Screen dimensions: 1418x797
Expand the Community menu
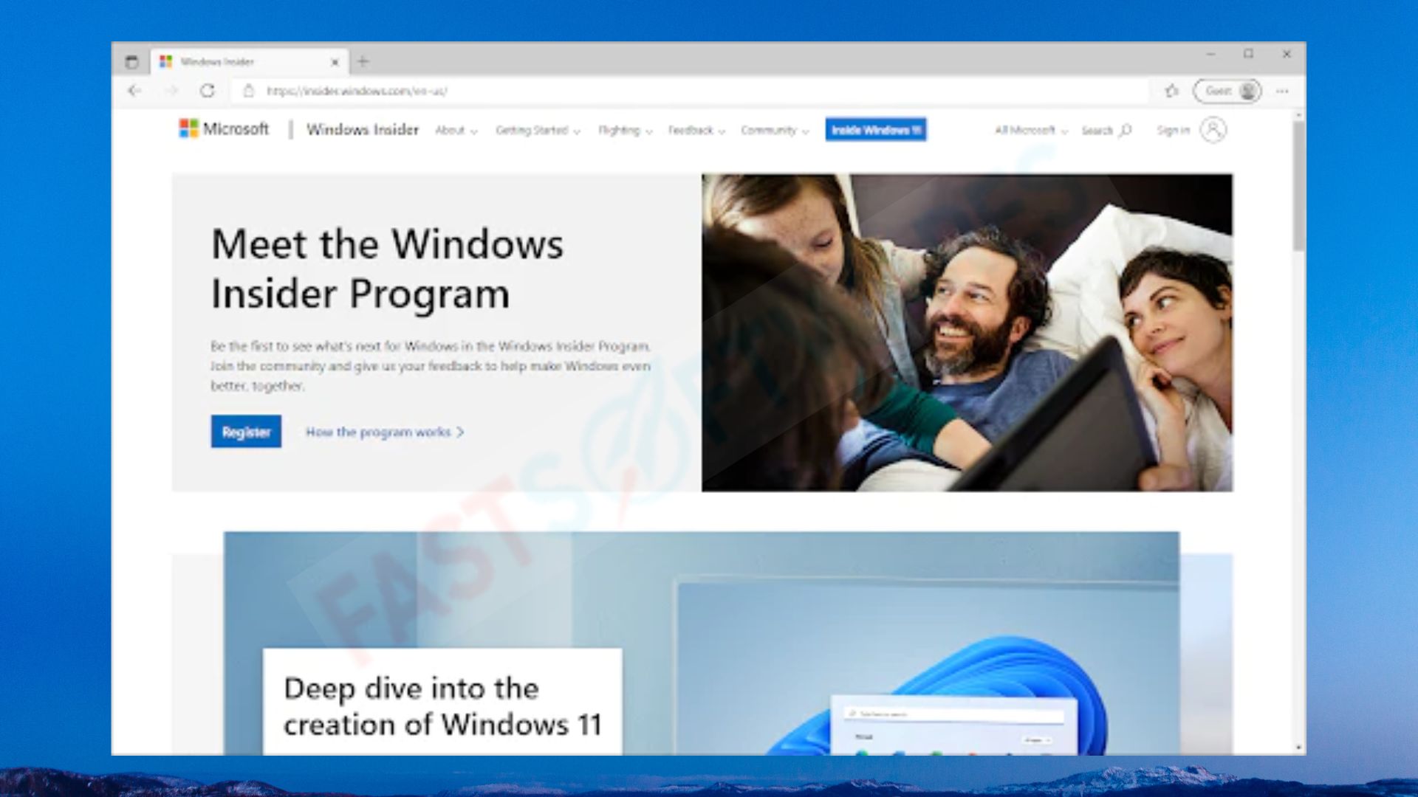[775, 131]
